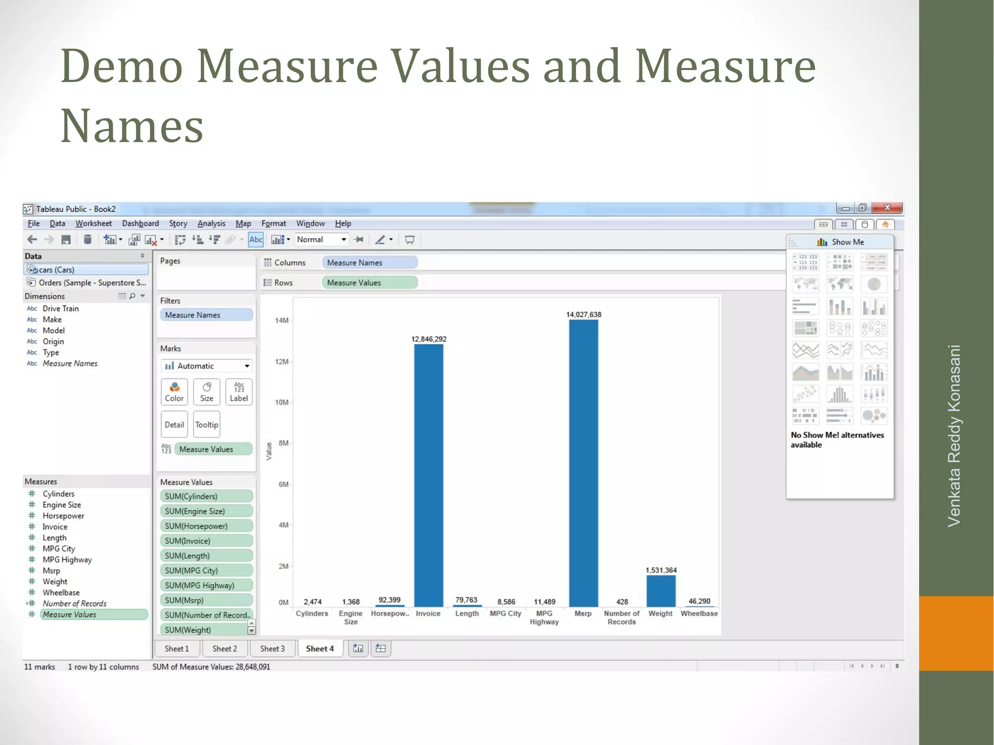Choose the symbol map chart in Show Me

click(805, 284)
